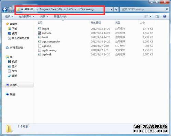
Task: Click the lmutil file name
Action: tap(45, 37)
